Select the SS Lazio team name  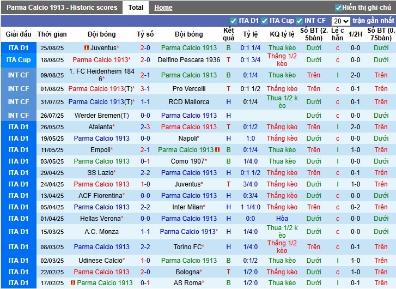point(101,173)
